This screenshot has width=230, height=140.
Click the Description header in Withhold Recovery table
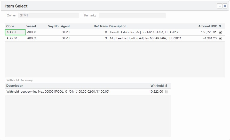15,86
